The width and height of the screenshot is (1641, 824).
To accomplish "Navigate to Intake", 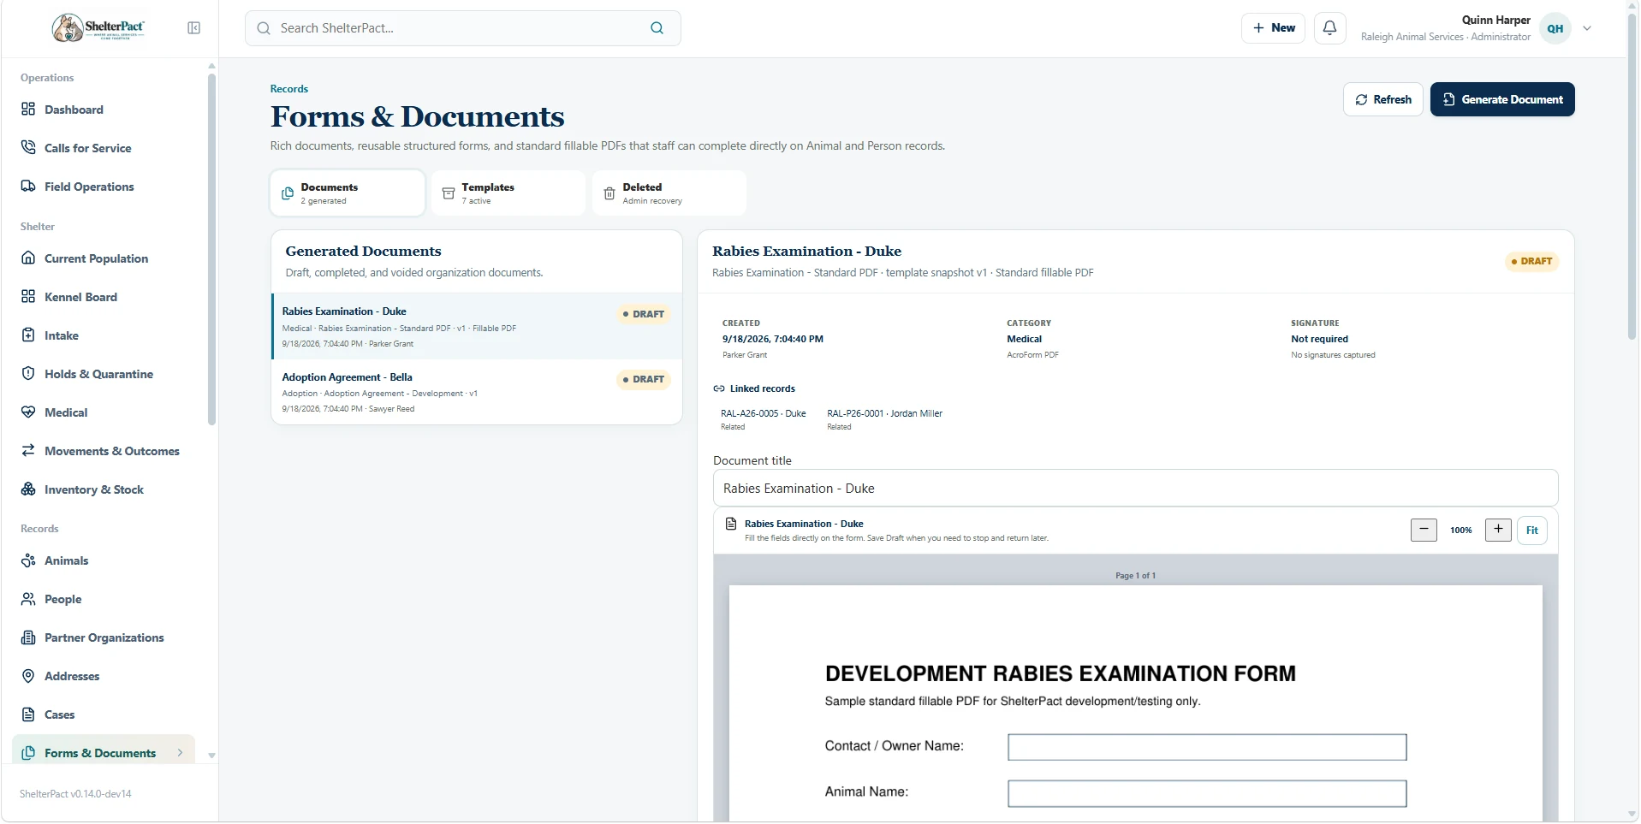I will coord(104,335).
